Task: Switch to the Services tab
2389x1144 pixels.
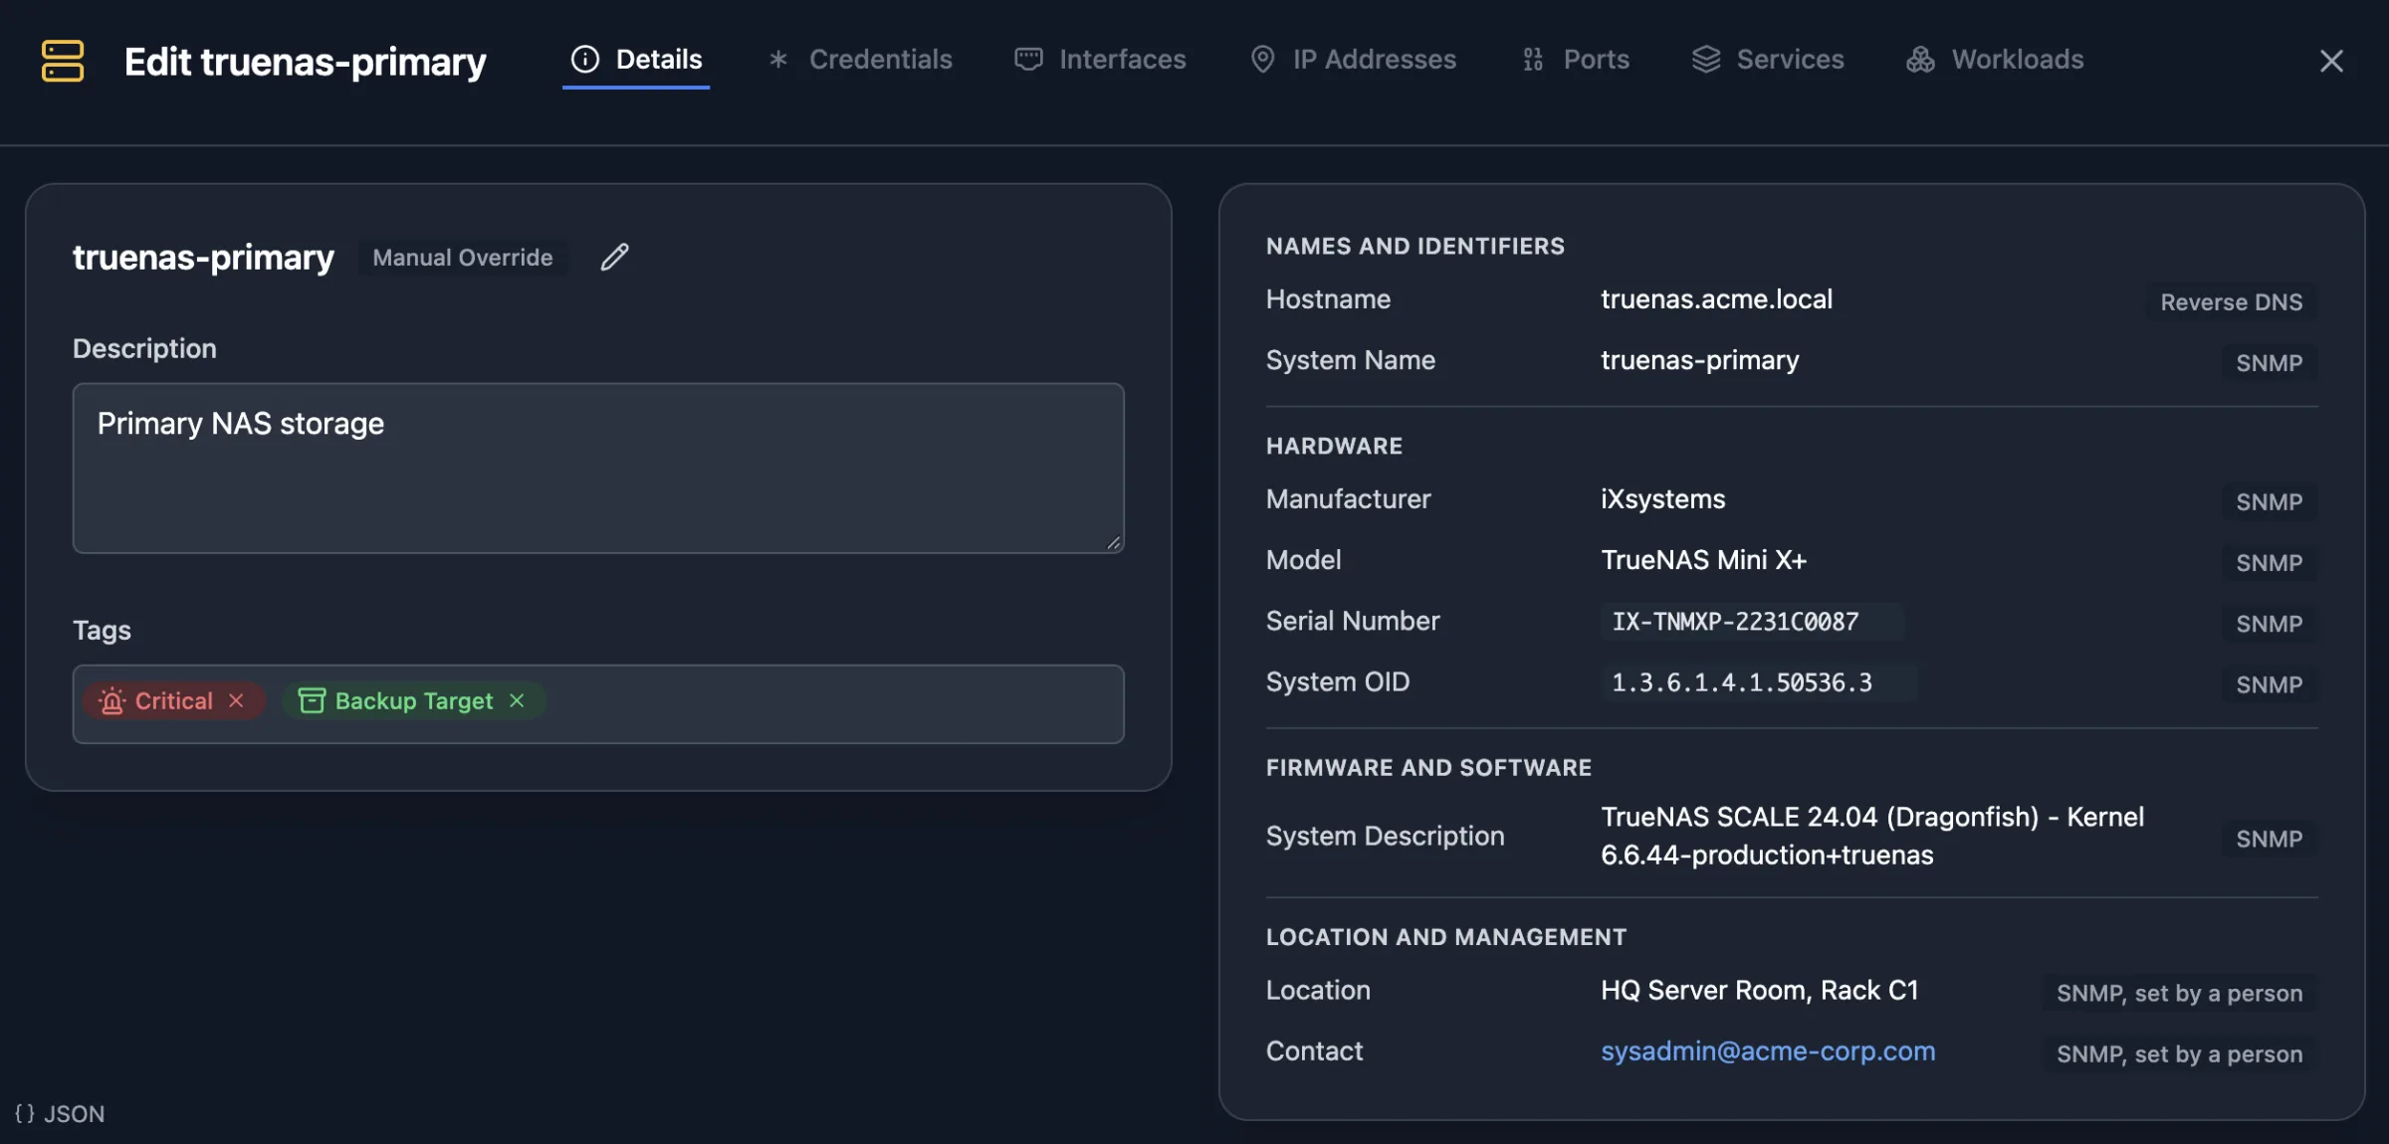Action: (x=1768, y=60)
